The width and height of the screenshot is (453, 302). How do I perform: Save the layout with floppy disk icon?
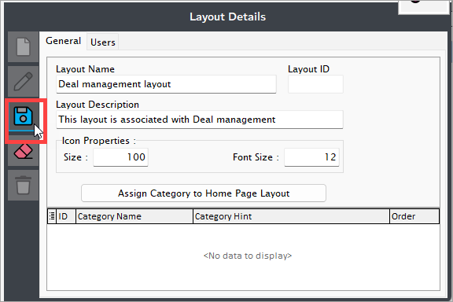coord(23,116)
